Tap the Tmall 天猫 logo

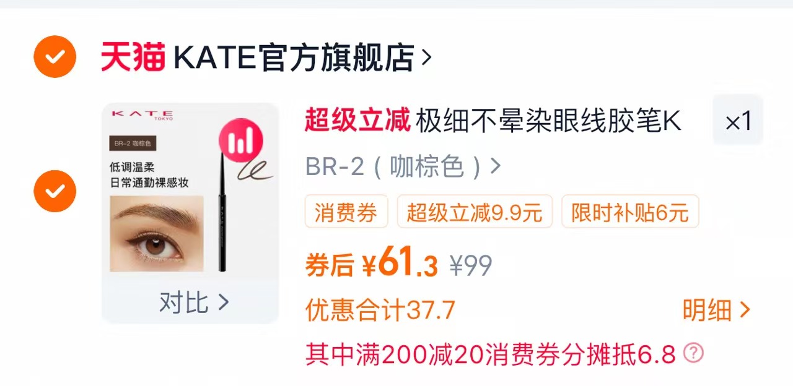(133, 58)
